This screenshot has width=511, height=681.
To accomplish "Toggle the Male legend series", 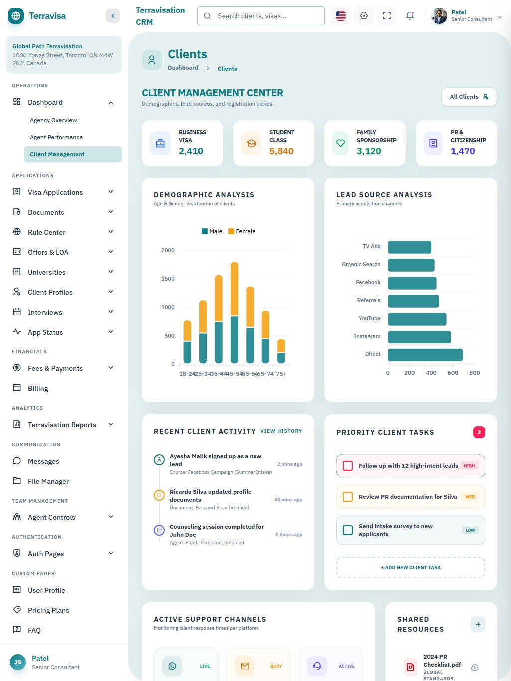I will 212,231.
